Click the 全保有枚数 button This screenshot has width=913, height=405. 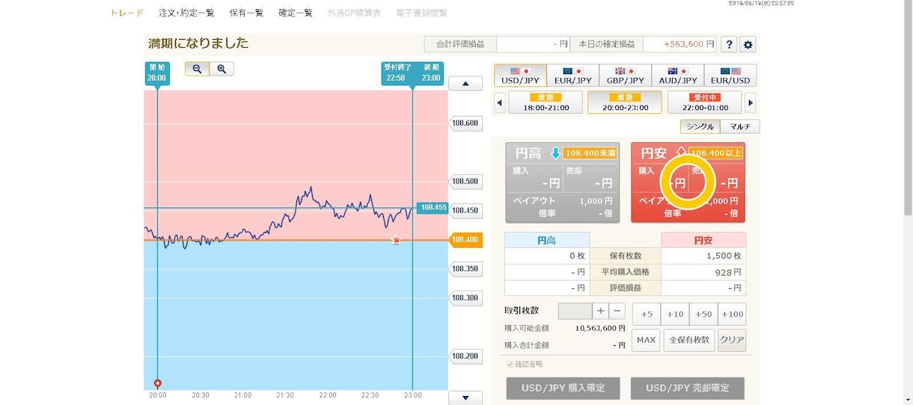coord(688,340)
